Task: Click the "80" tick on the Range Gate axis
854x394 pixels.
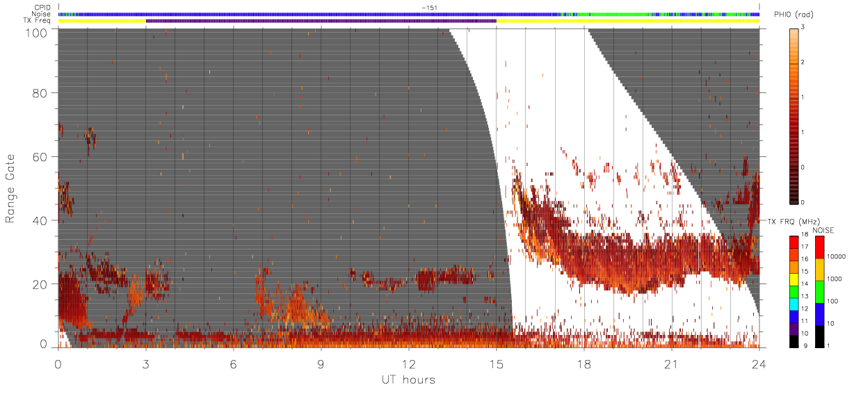Action: coord(40,93)
